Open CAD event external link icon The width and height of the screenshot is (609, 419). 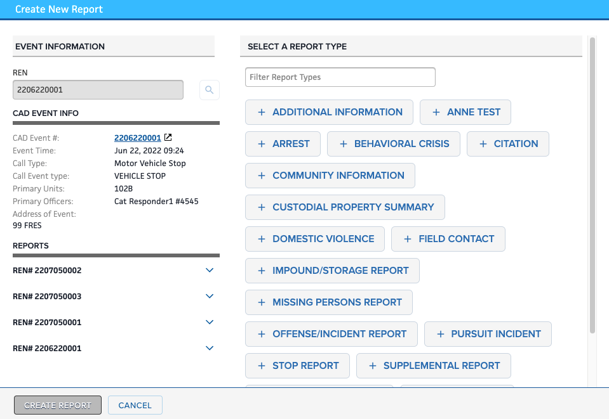[x=168, y=138]
